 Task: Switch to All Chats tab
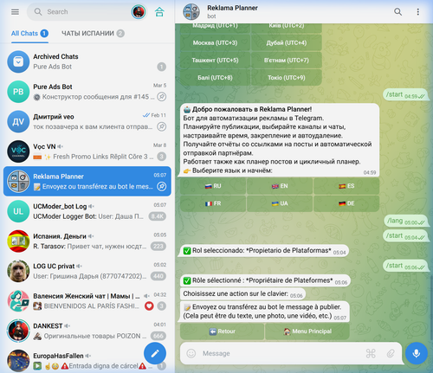click(29, 34)
